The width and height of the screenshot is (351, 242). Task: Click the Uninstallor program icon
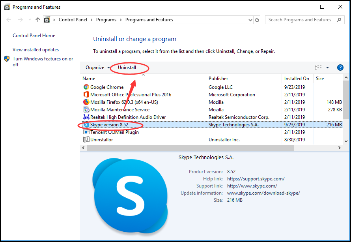point(86,140)
